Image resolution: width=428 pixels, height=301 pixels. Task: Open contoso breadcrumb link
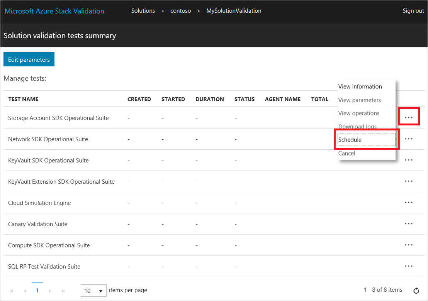180,11
